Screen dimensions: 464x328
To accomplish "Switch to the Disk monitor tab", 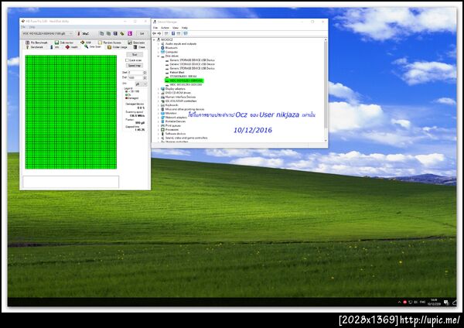I will pyautogui.click(x=64, y=43).
